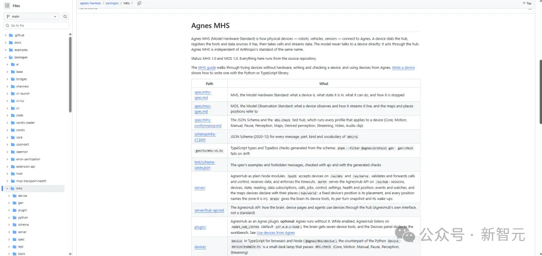This screenshot has height=256, width=542.
Task: Collapse the file tree panel icon
Action: coord(7,6)
